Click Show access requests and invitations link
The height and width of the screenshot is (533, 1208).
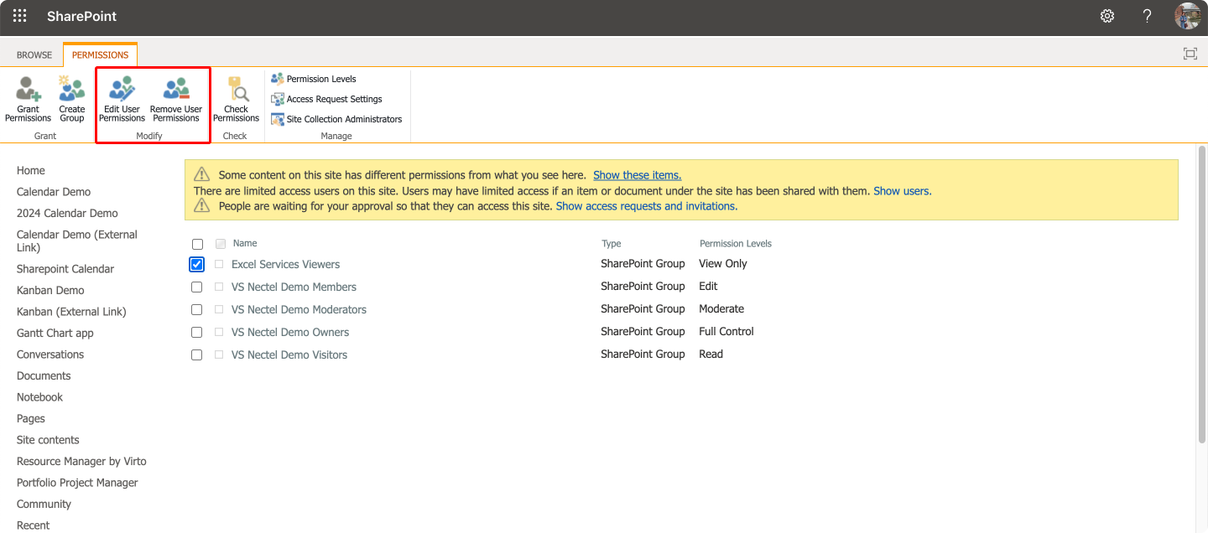pos(646,206)
